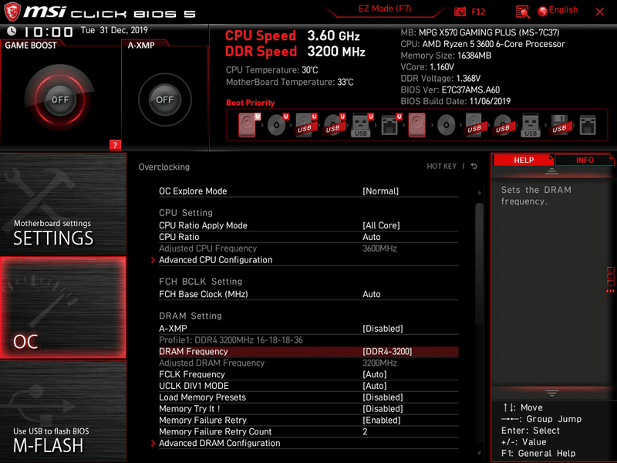Select the Adjusted DRAM Frequency row
Screen dimensions: 617x463
[x=308, y=363]
